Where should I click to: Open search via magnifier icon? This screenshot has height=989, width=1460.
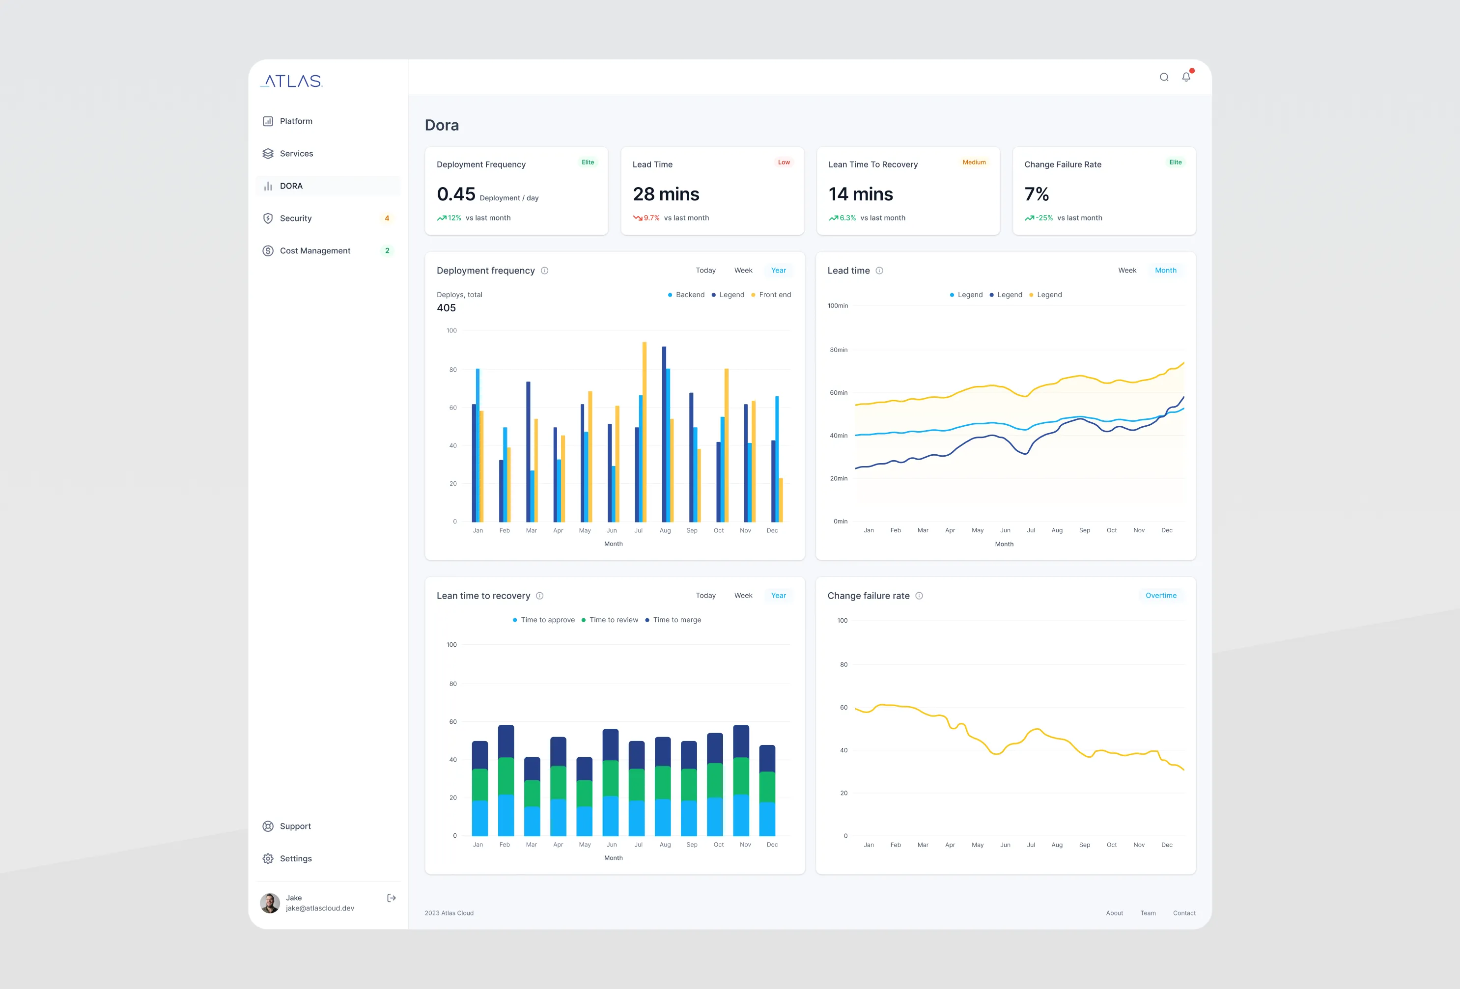[x=1163, y=77]
